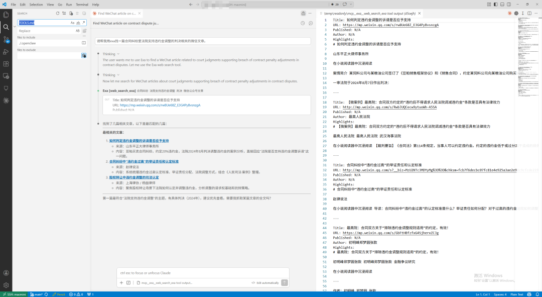Add attachment with the plus icon
The image size is (542, 297).
121,283
